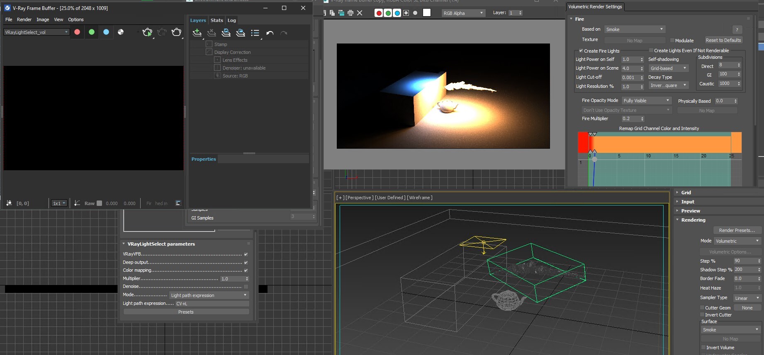This screenshot has height=355, width=764.
Task: Clear the frame buffer copy with X icon
Action: pos(360,13)
